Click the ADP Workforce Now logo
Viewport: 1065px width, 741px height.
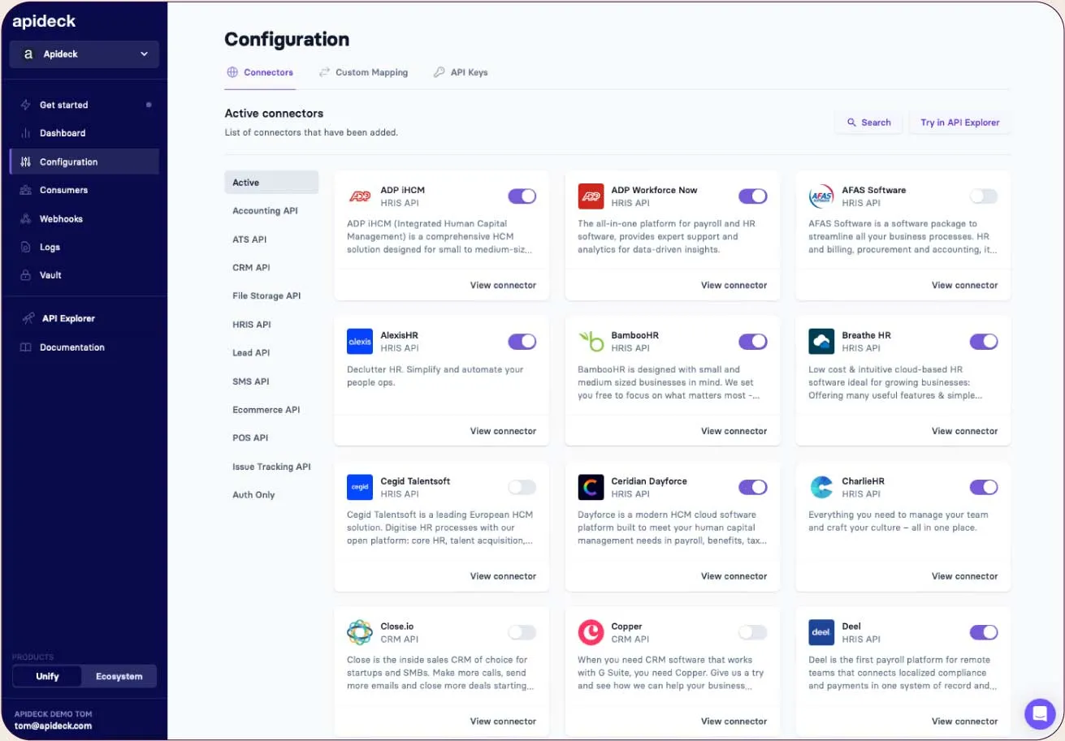tap(591, 196)
